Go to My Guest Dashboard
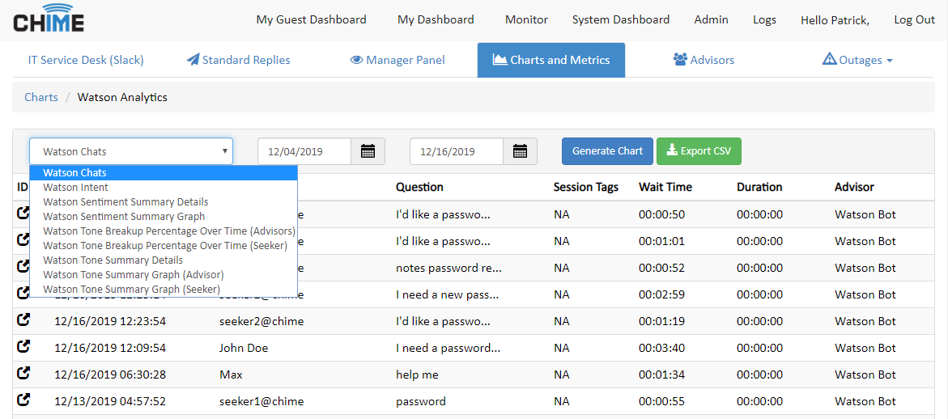This screenshot has width=948, height=419. point(312,20)
